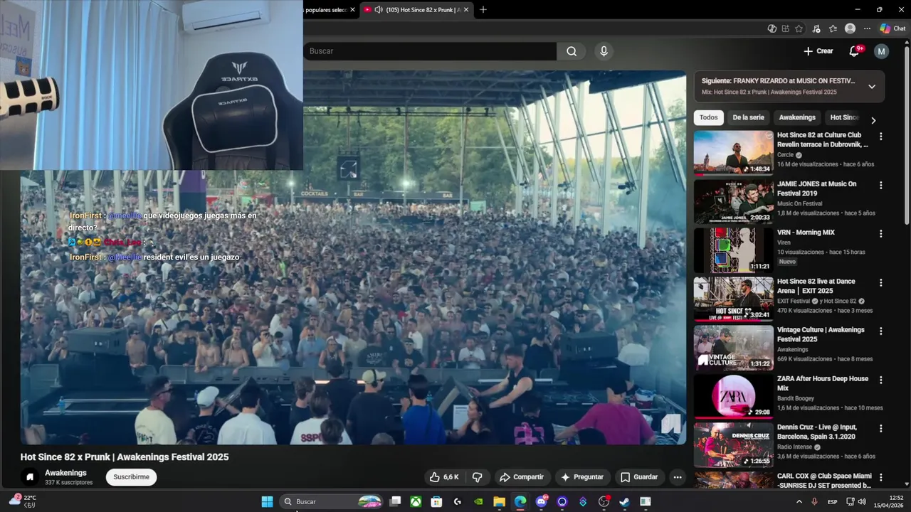911x512 pixels.
Task: Click the Suscribirme button
Action: [x=132, y=477]
